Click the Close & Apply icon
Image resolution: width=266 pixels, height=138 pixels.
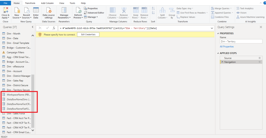click(5, 13)
